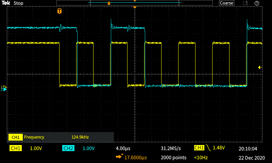The width and height of the screenshot is (272, 163).
Task: Select the trigger level arrow on the right edge
Action: pos(260,68)
